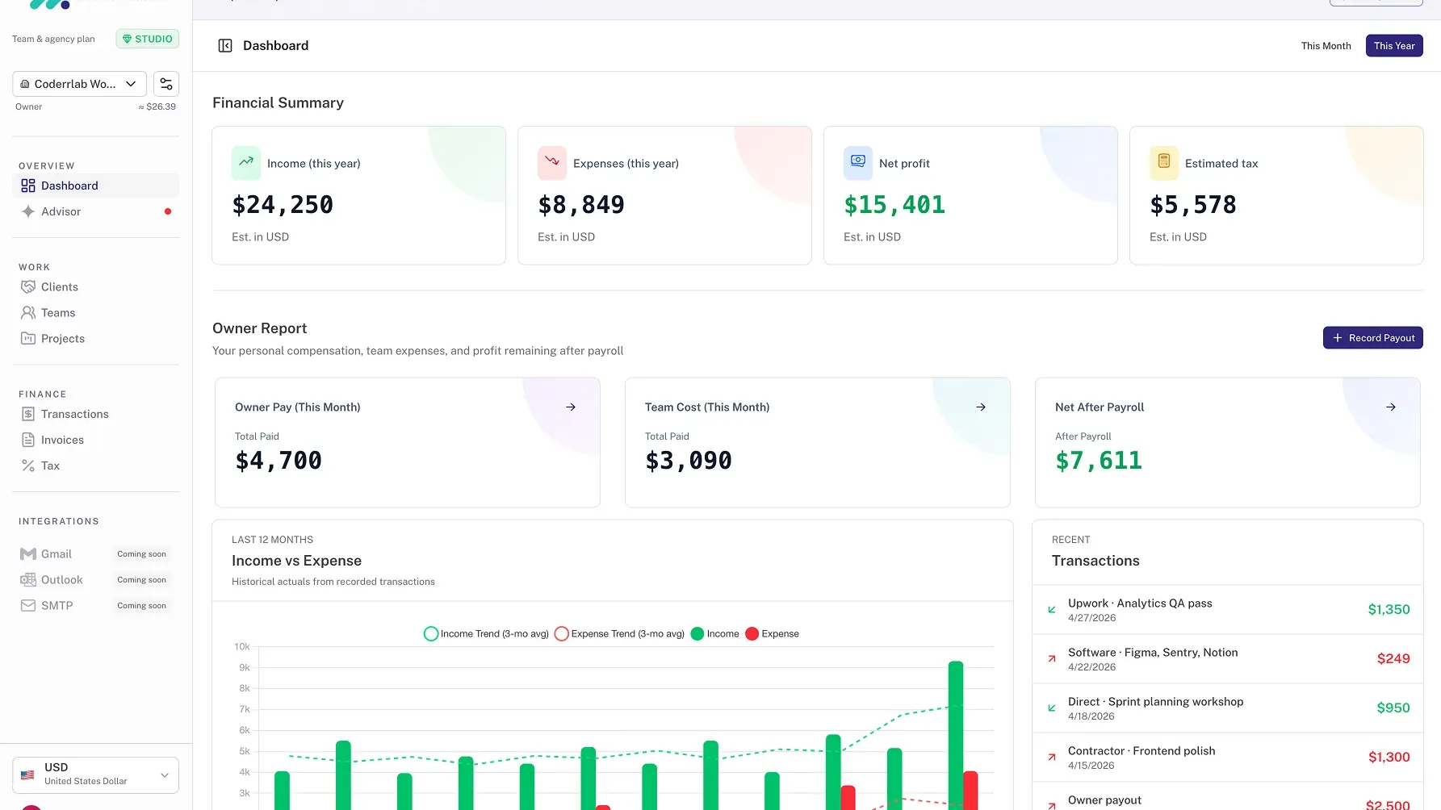Screen dimensions: 1441x810
Task: Click the green Income legend swatch
Action: point(697,633)
